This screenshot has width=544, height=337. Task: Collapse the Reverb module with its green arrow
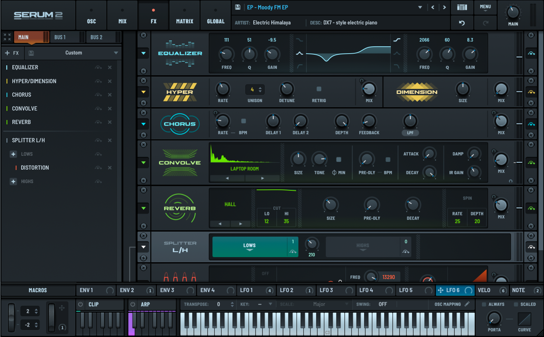point(143,208)
